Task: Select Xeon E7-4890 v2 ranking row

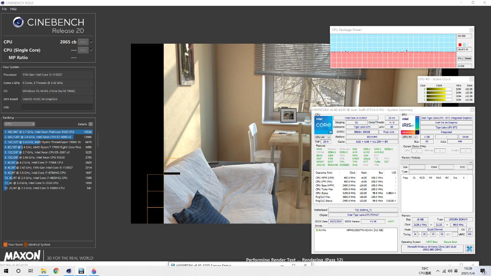Action: [x=48, y=137]
